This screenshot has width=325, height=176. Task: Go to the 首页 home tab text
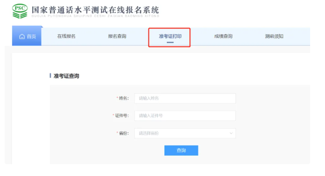click(31, 36)
